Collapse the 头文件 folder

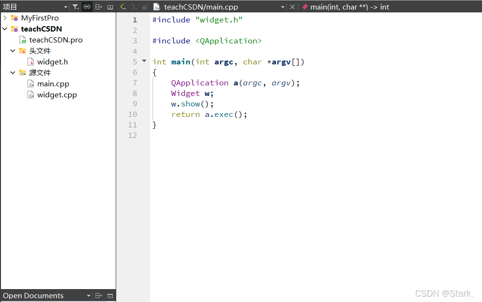click(12, 51)
